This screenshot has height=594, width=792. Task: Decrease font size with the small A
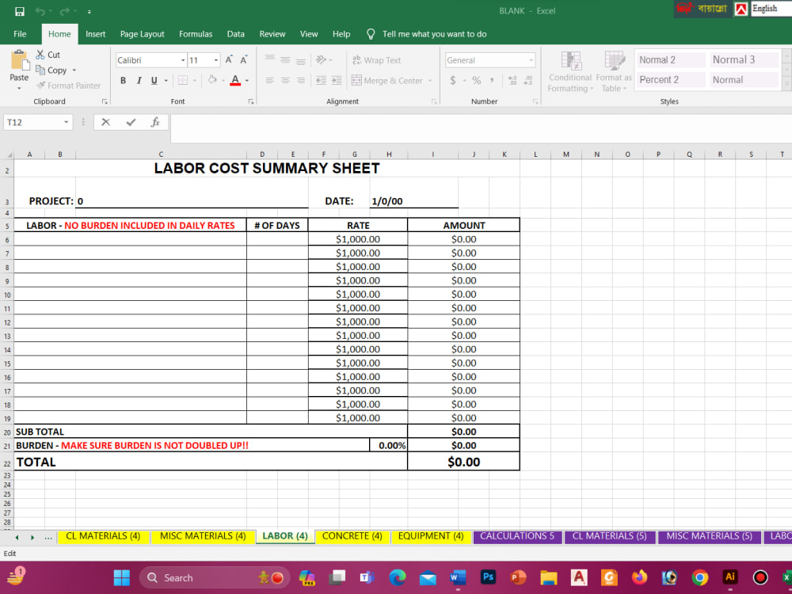click(243, 60)
